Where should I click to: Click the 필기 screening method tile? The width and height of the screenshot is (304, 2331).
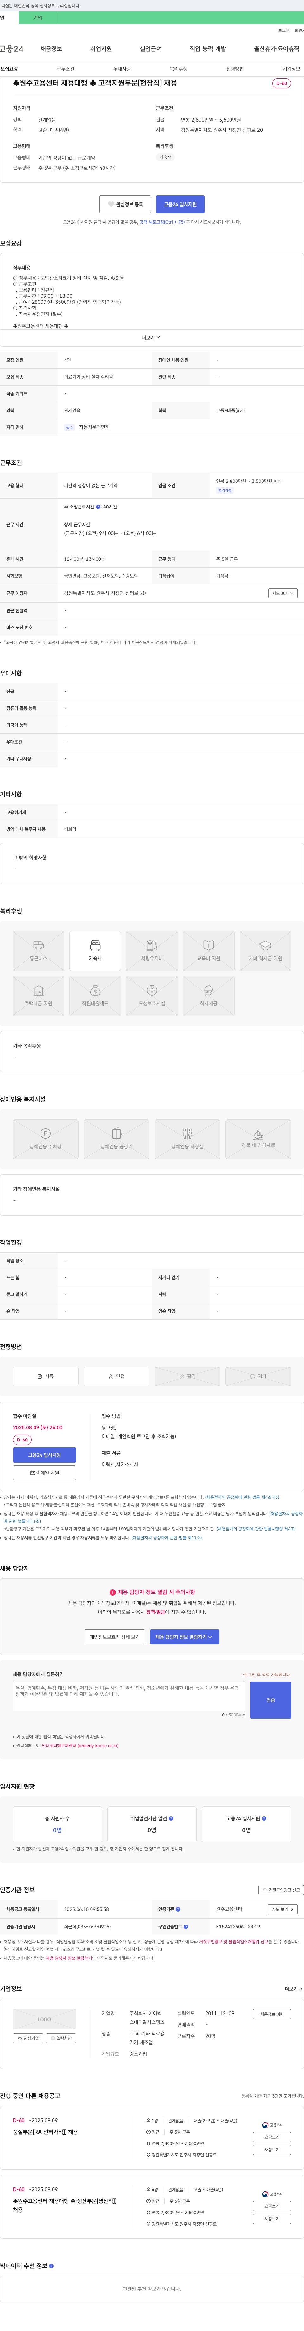tap(187, 1376)
